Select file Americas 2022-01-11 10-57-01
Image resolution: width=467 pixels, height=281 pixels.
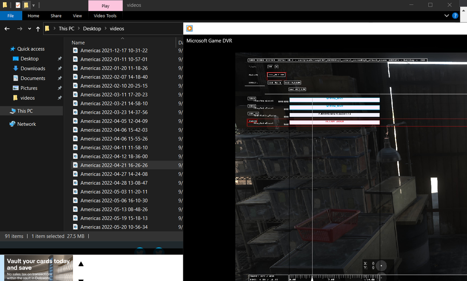(x=114, y=59)
